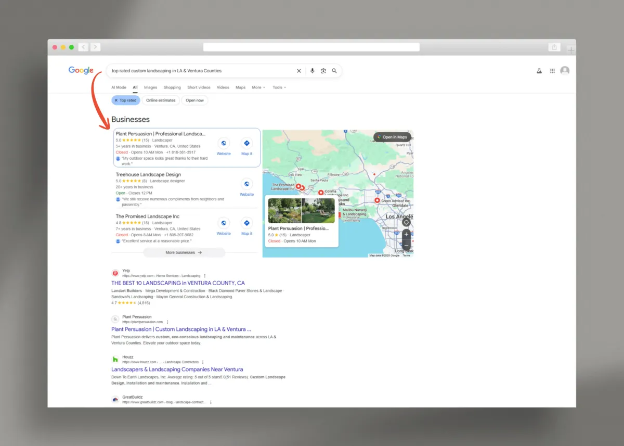
Task: Click the Colima Landscape Inc map pin
Action: 320,193
